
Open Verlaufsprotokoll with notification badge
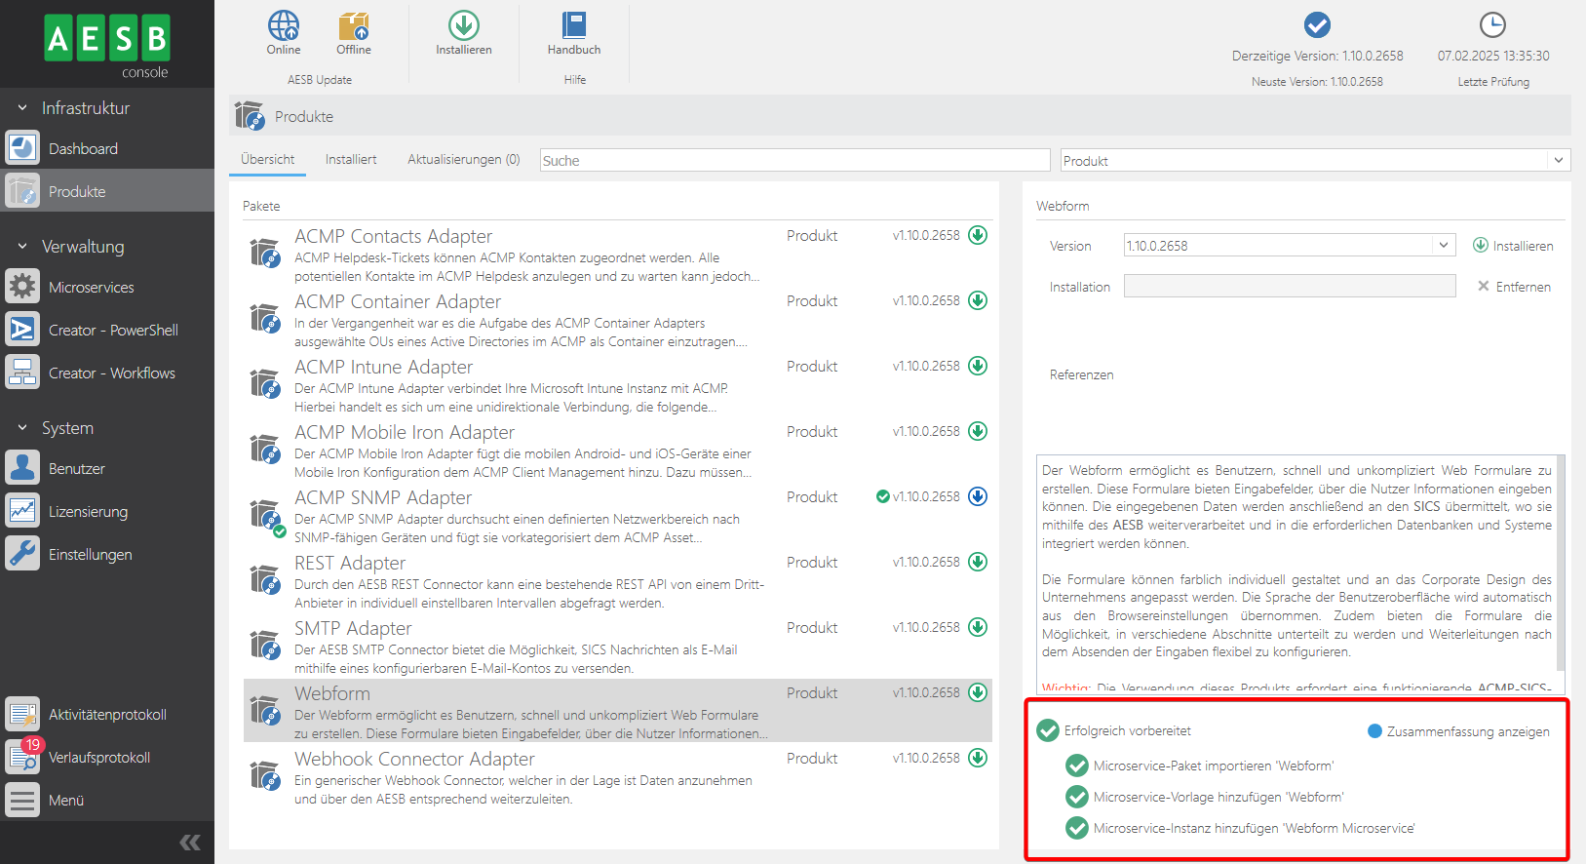pos(98,758)
